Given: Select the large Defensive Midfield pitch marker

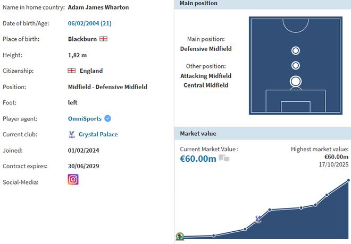Looking at the screenshot, I should (x=296, y=82).
